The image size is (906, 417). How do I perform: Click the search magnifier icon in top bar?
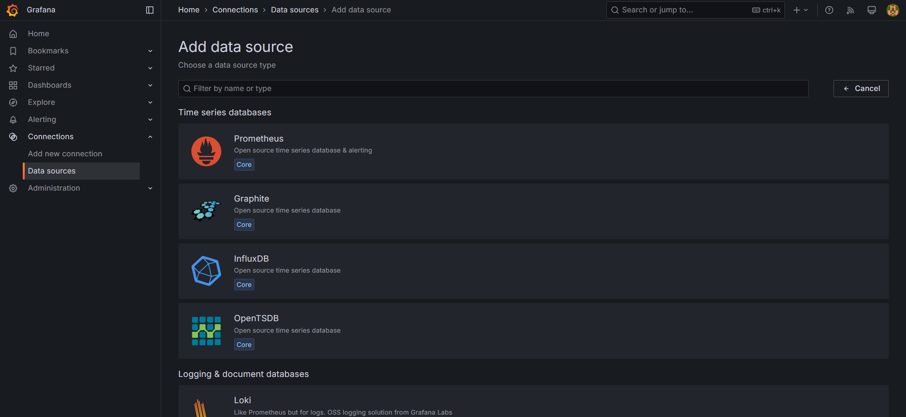coord(615,10)
